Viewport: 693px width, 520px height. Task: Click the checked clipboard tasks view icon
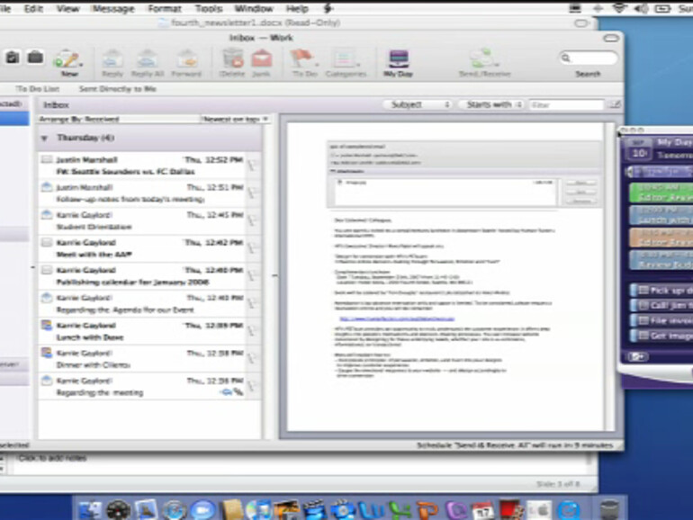12,58
